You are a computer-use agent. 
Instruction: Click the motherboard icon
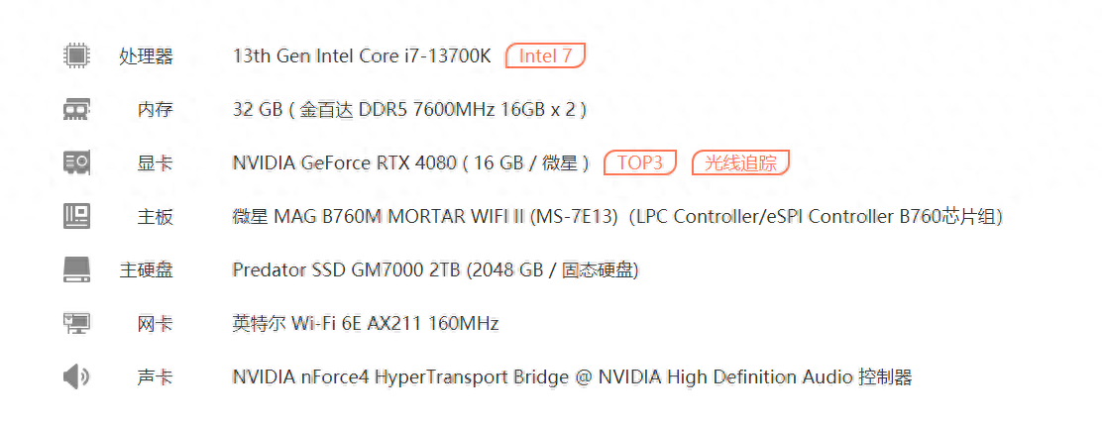(76, 216)
